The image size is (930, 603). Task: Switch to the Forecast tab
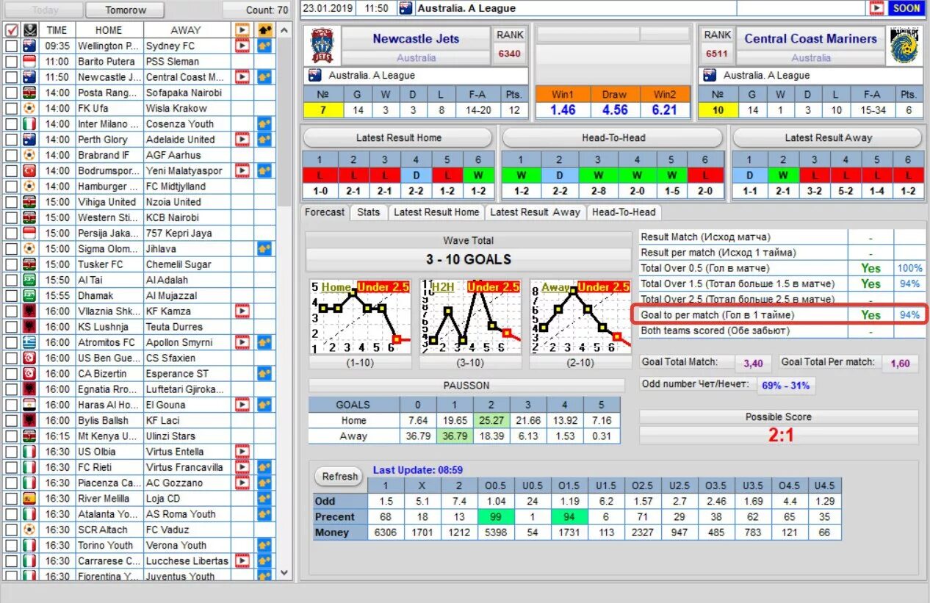pyautogui.click(x=325, y=212)
